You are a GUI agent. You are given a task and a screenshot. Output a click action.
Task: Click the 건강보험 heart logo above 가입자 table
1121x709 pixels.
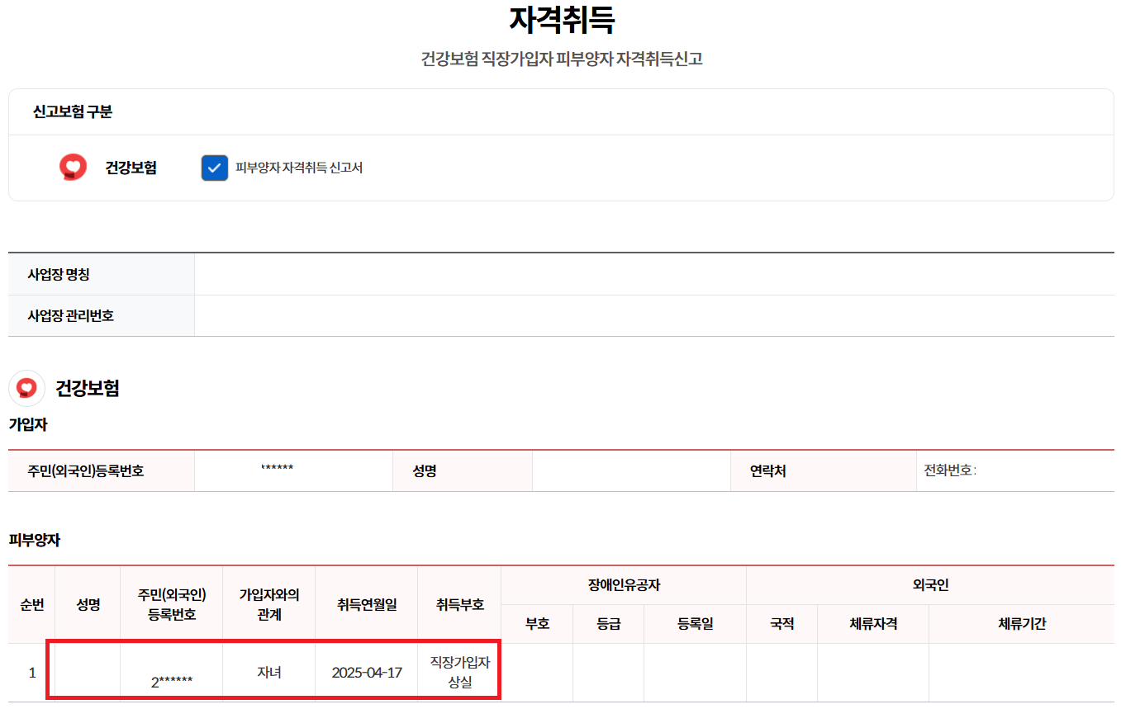pyautogui.click(x=27, y=388)
